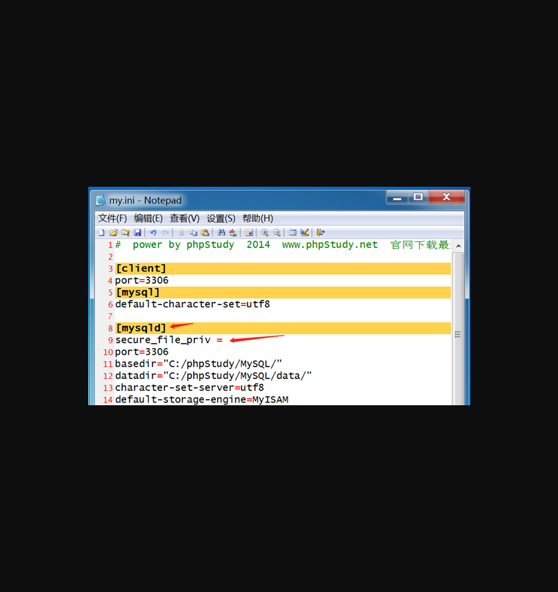The height and width of the screenshot is (592, 558).
Task: Paste using the clipboard toolbar icon
Action: click(205, 233)
